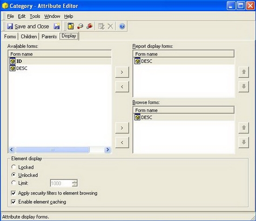Click Form name header in Report display forms
The image size is (256, 221).
point(184,54)
